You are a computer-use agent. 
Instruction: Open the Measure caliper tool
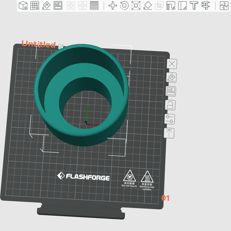coord(205,5)
